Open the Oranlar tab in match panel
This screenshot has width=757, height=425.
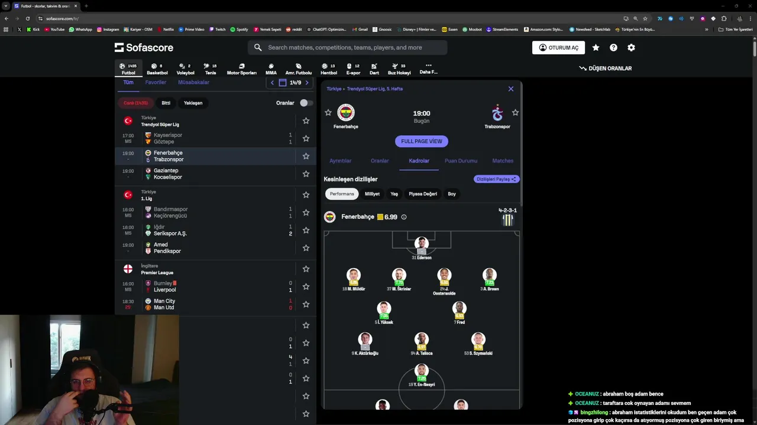coord(380,161)
